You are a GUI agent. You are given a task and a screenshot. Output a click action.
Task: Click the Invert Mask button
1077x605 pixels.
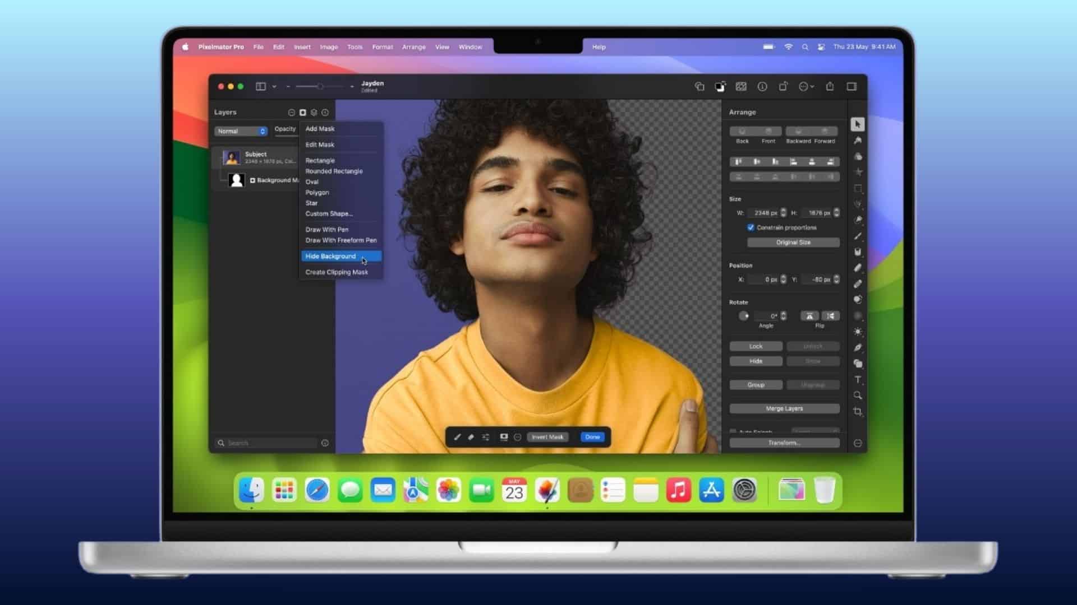pyautogui.click(x=547, y=437)
